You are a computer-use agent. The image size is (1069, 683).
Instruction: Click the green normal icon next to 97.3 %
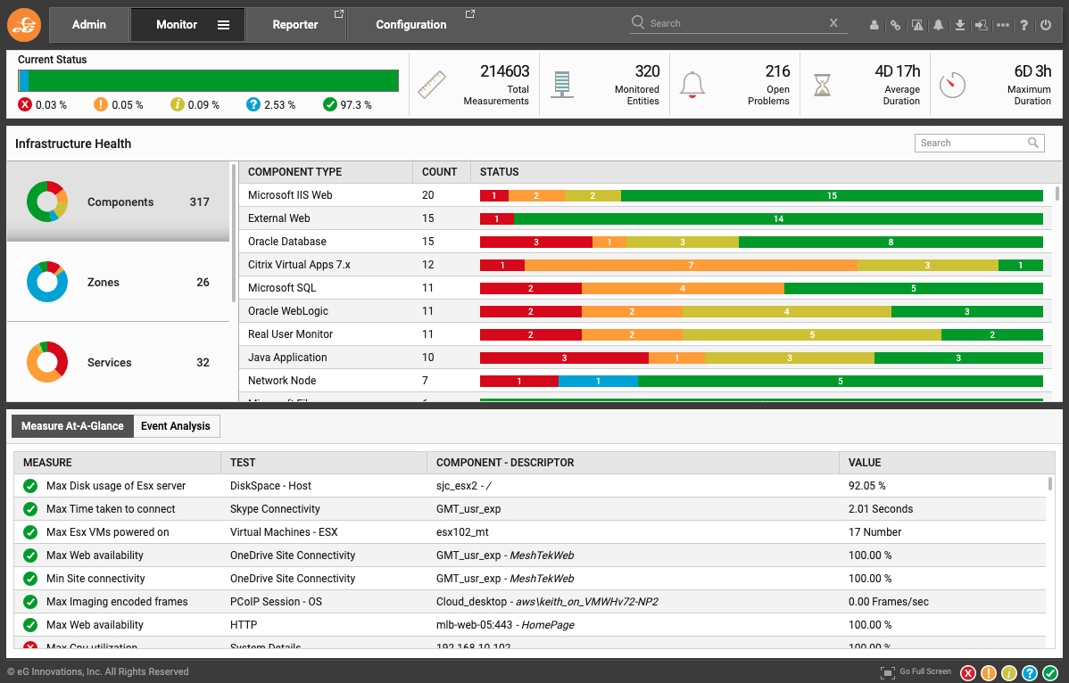[330, 104]
